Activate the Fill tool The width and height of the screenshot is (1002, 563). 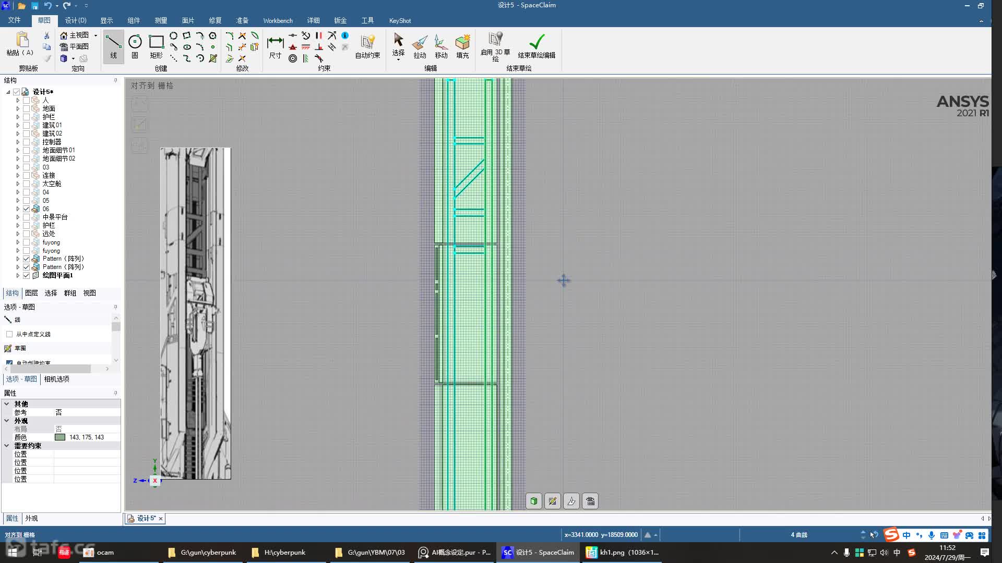(462, 46)
